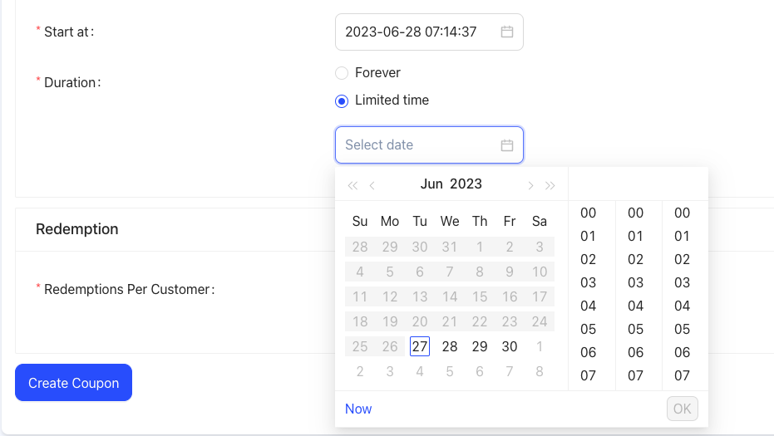This screenshot has height=436, width=774.
Task: Choose June 27 in the calendar
Action: tap(420, 346)
